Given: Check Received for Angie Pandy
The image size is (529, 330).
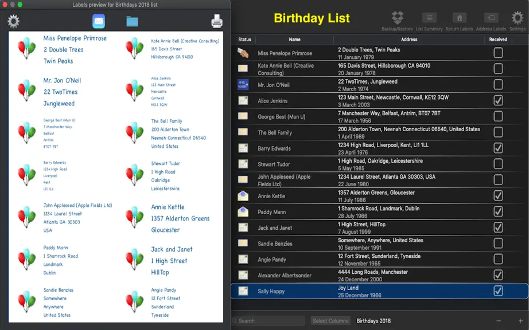Looking at the screenshot, I should click(x=498, y=259).
